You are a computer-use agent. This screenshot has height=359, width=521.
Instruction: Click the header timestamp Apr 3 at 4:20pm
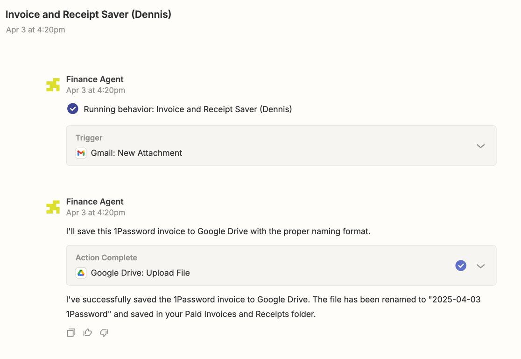tap(35, 29)
